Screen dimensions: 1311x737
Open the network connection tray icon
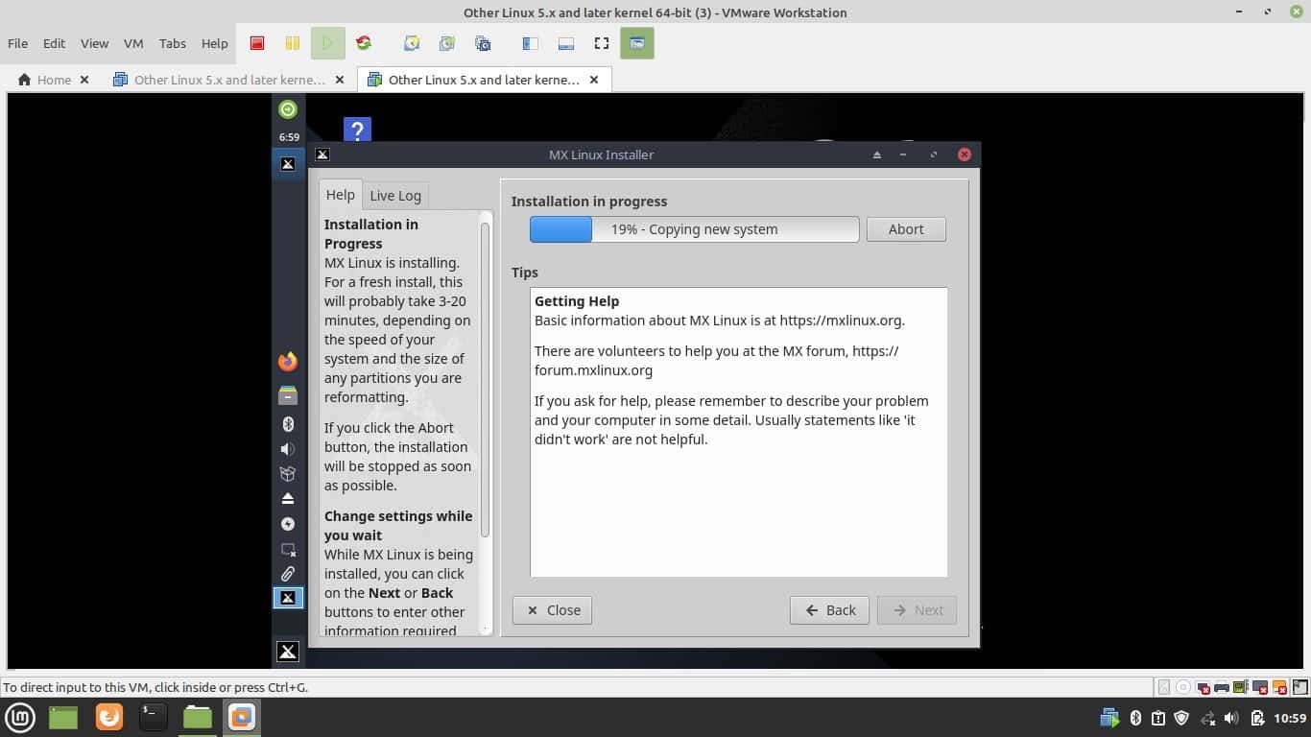(1207, 718)
